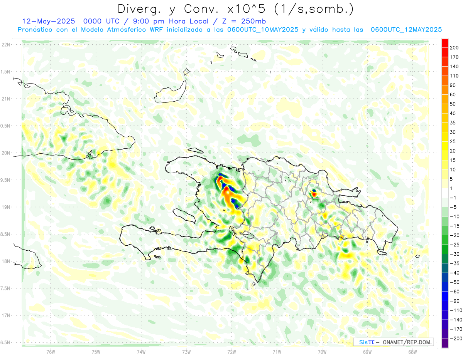This screenshot has height=357, width=463.
Task: Click the '1.5N' latitude label
Action: click(x=6, y=72)
